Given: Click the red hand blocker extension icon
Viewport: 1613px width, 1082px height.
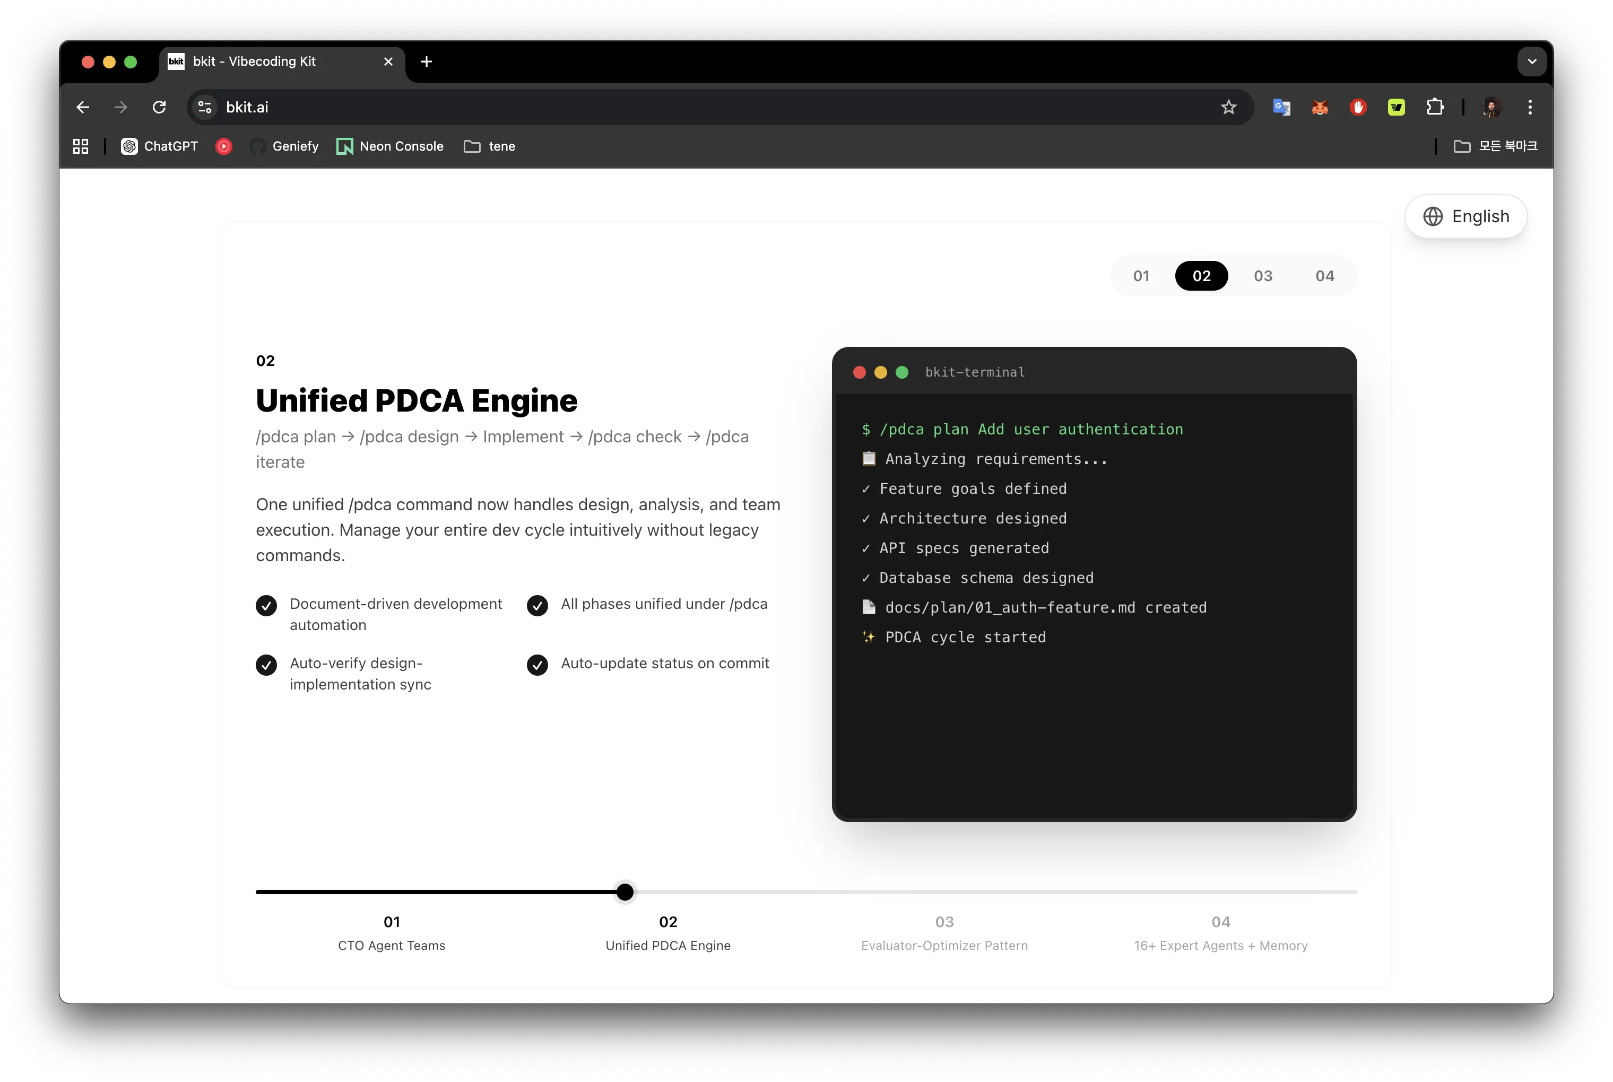Looking at the screenshot, I should tap(1358, 107).
